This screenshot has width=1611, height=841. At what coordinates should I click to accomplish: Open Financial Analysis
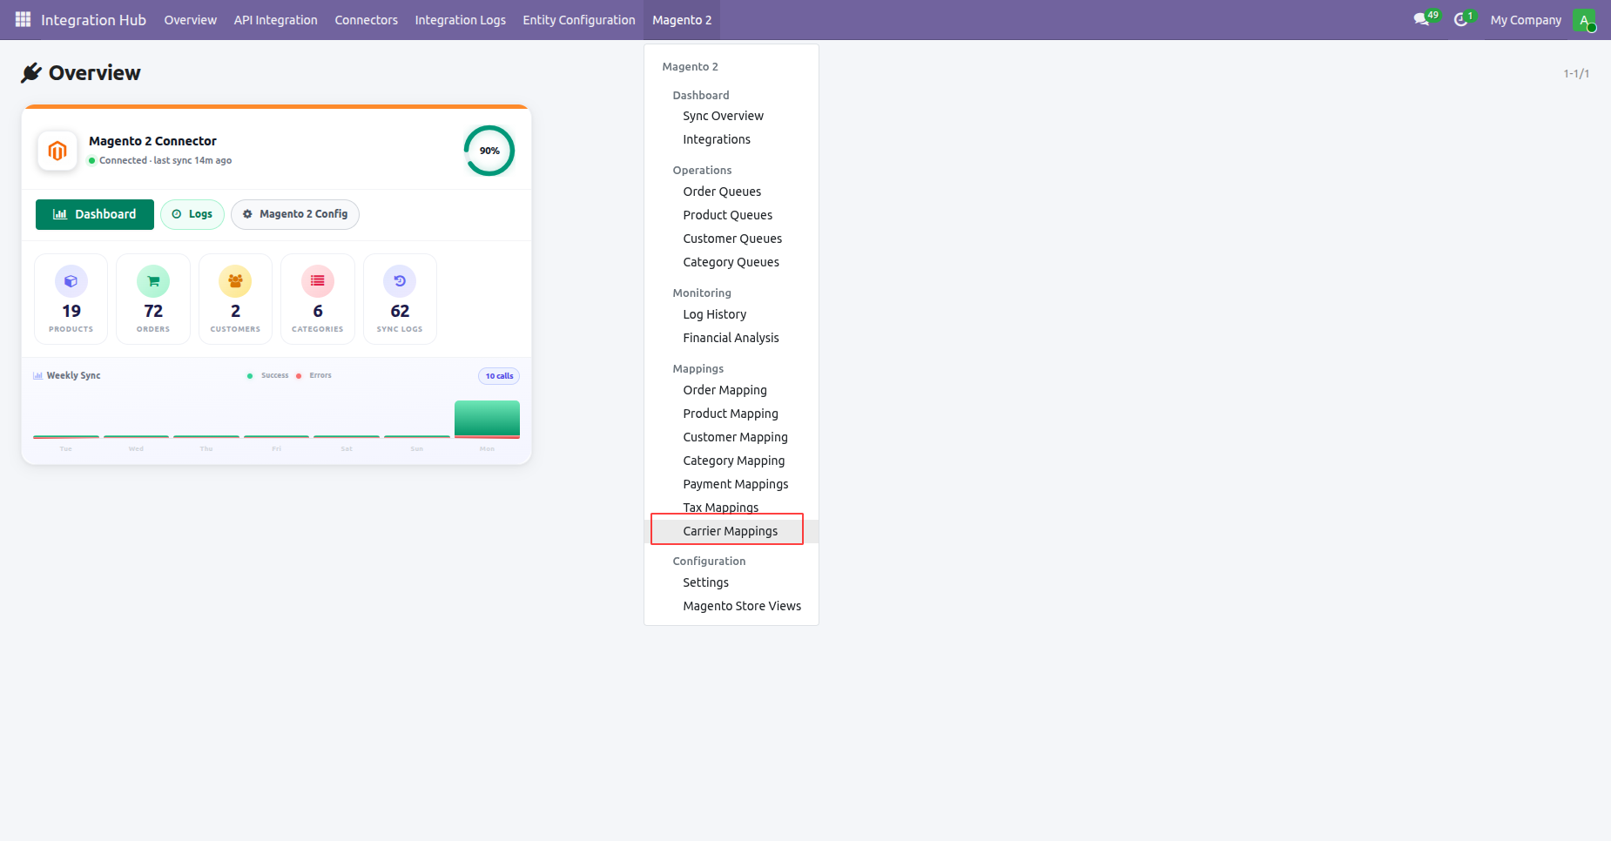point(731,338)
